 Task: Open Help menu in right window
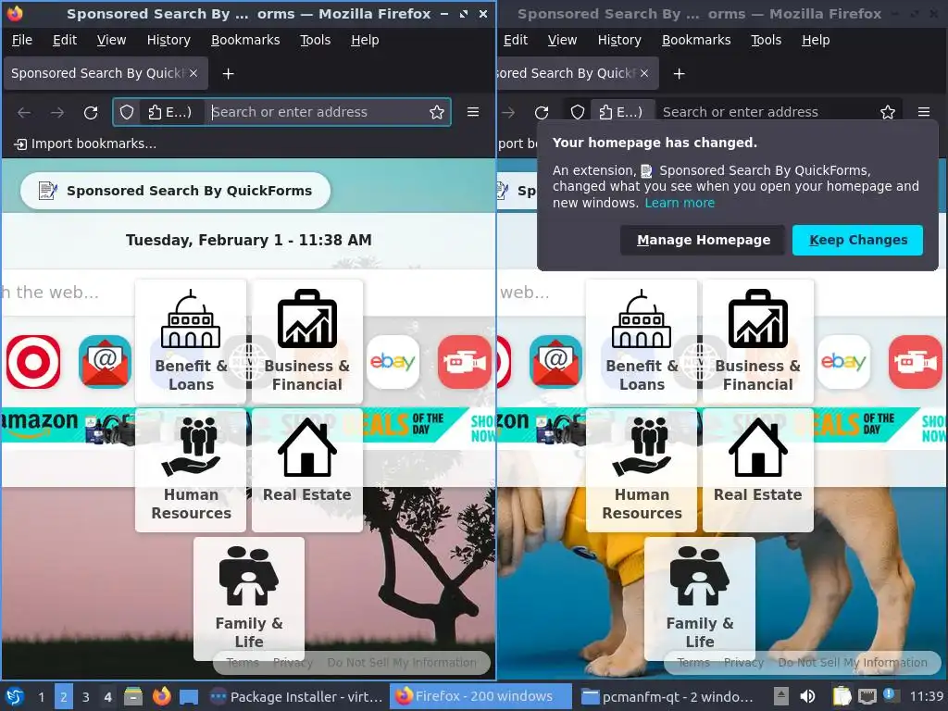point(816,40)
